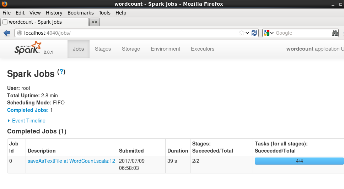Open the Bookmarks menu

tap(81, 13)
